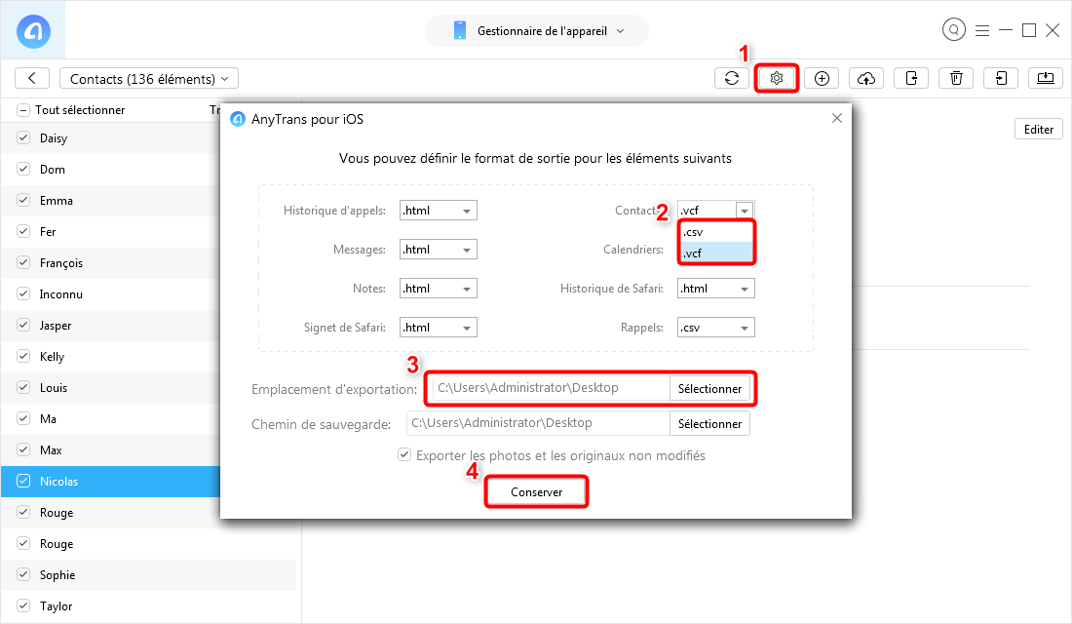Collapse the Contacts format dropdown arrow

745,211
